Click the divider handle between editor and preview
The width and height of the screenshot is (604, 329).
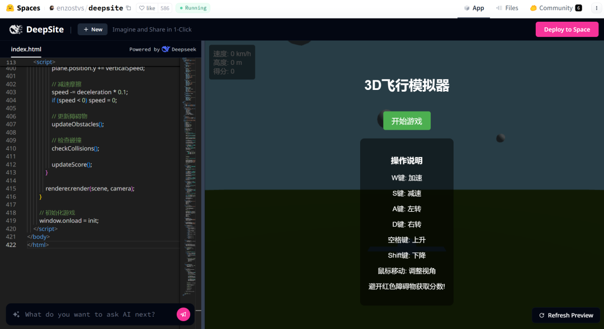(203, 185)
